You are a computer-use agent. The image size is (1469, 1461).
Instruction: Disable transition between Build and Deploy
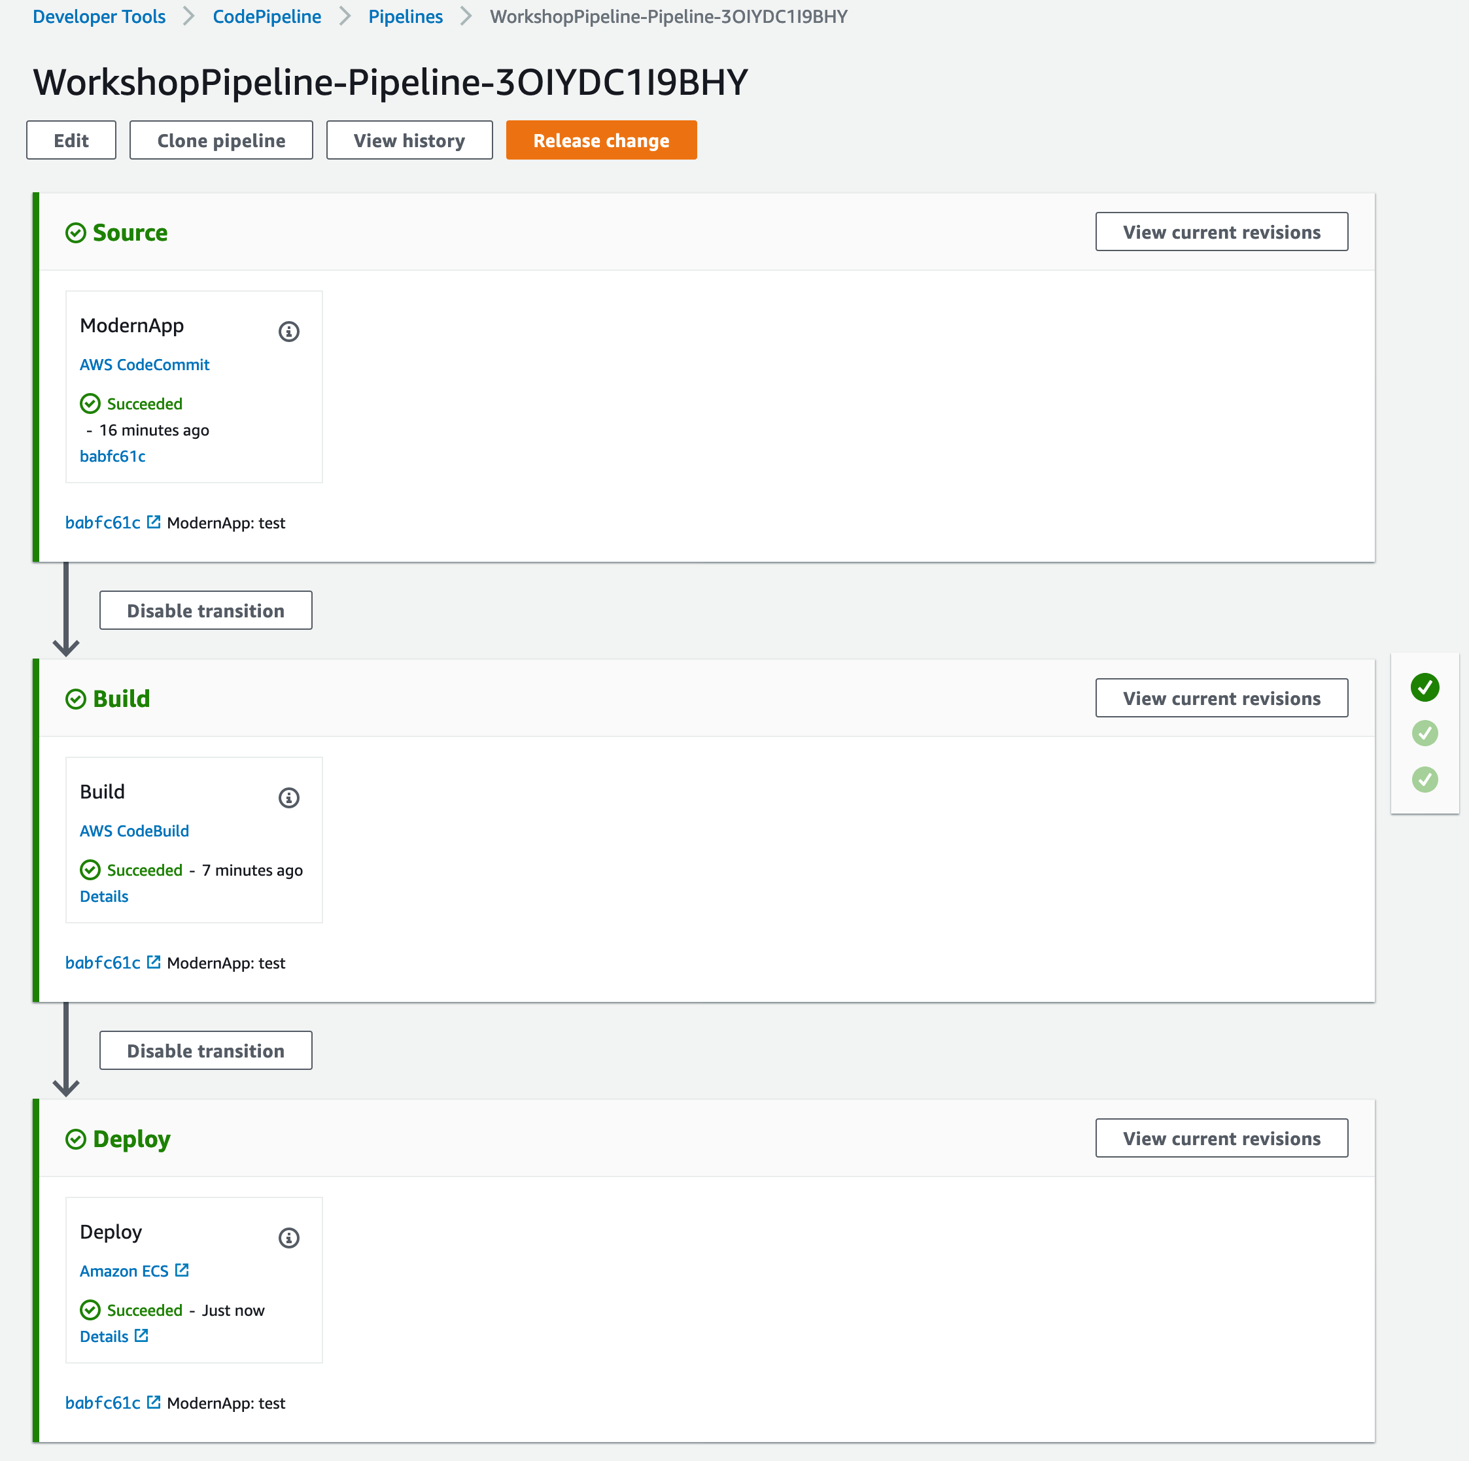tap(206, 1050)
